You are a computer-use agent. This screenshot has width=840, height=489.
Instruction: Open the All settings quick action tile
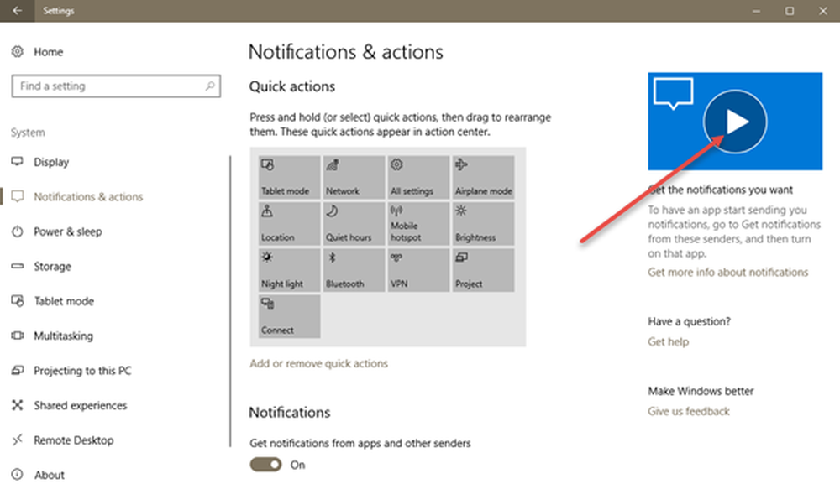418,177
